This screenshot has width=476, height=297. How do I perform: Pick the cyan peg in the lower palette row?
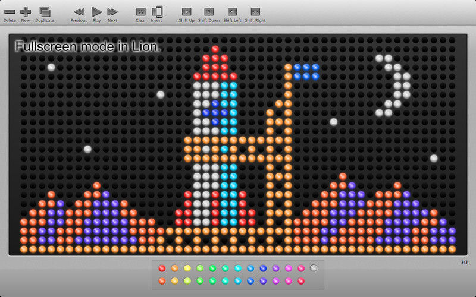point(238,281)
